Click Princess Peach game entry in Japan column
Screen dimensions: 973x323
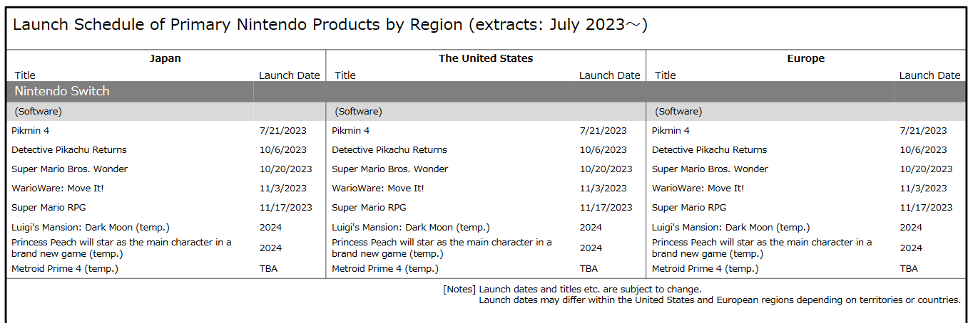[x=121, y=248]
